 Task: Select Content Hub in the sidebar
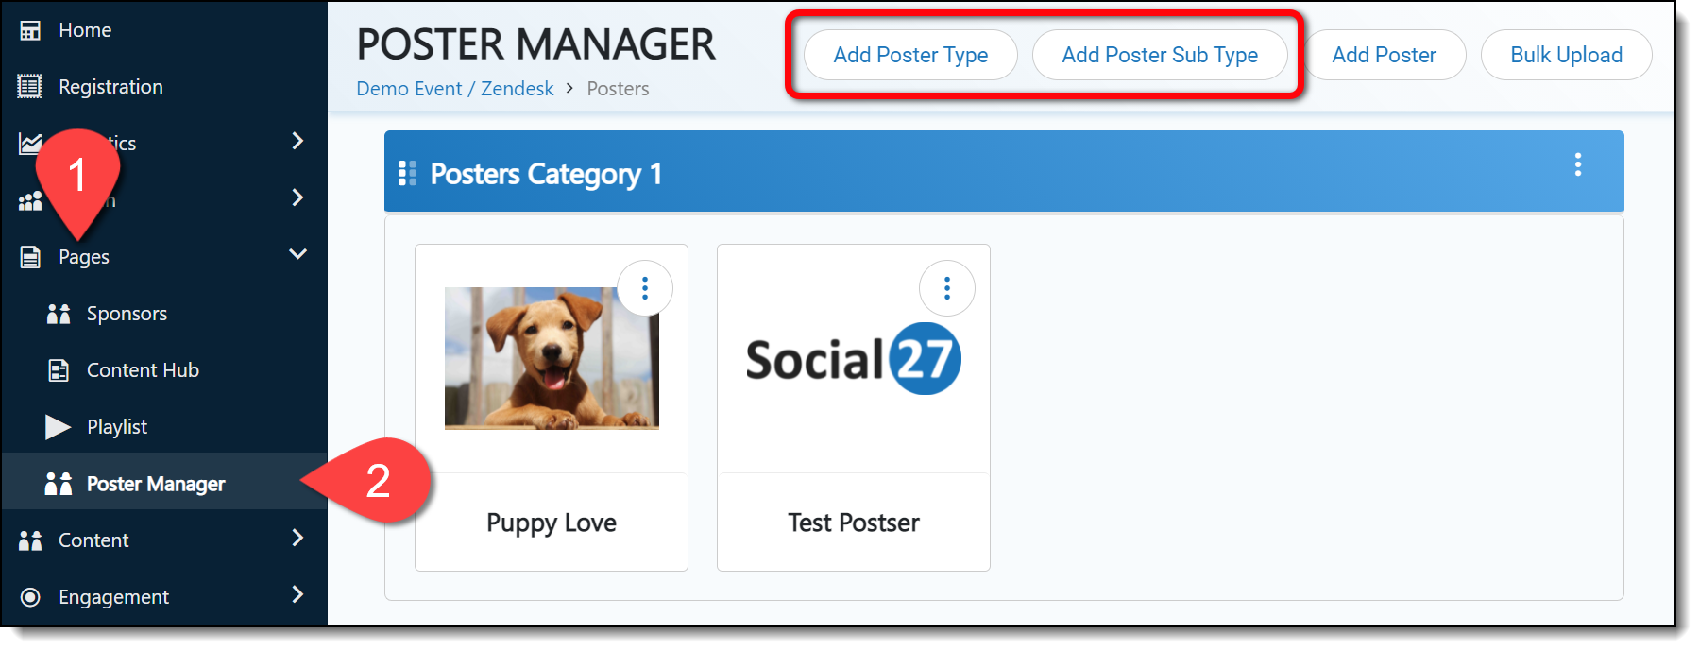(143, 370)
